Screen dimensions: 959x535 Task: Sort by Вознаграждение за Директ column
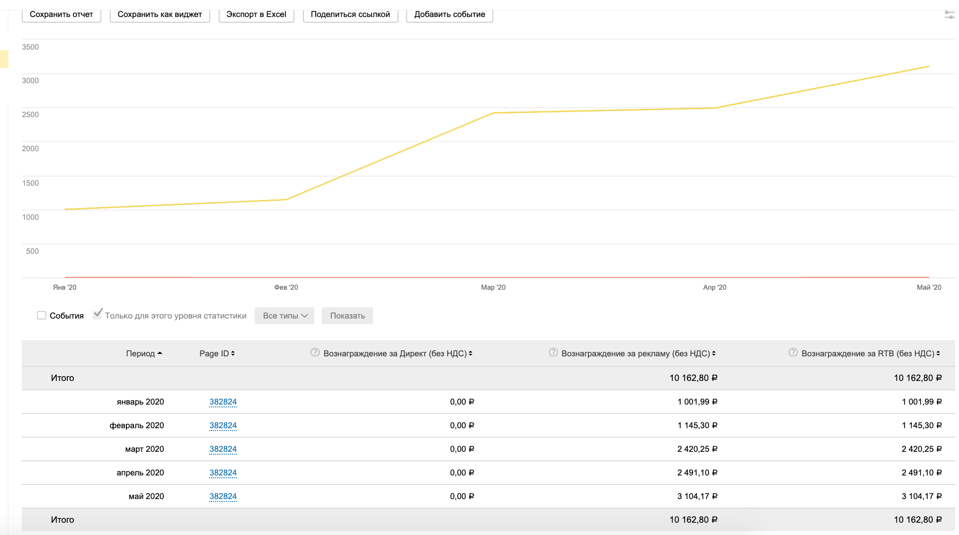pyautogui.click(x=398, y=354)
